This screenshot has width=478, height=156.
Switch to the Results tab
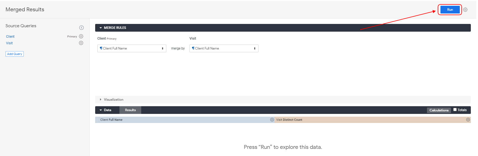click(x=130, y=110)
